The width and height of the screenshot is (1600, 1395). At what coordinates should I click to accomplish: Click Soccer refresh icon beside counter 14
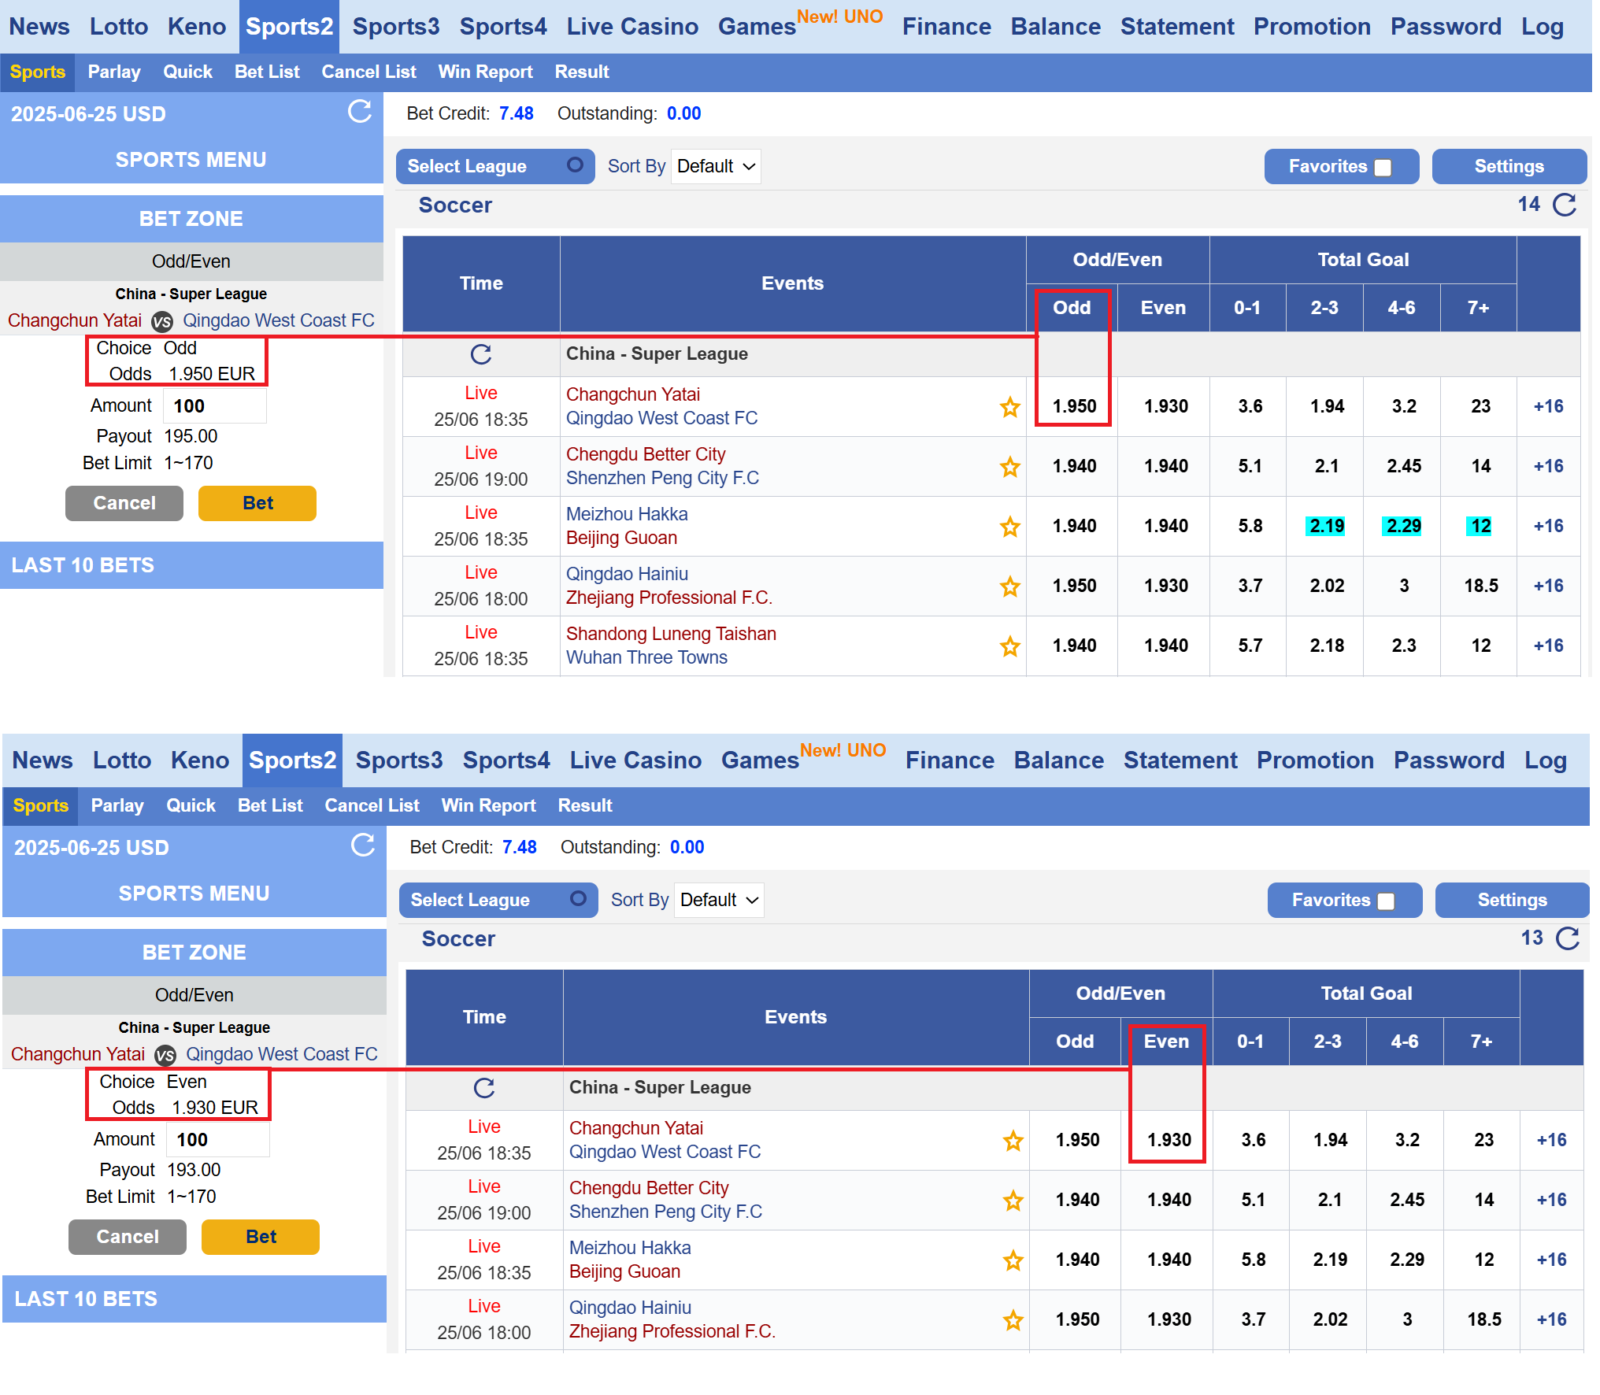pyautogui.click(x=1565, y=205)
